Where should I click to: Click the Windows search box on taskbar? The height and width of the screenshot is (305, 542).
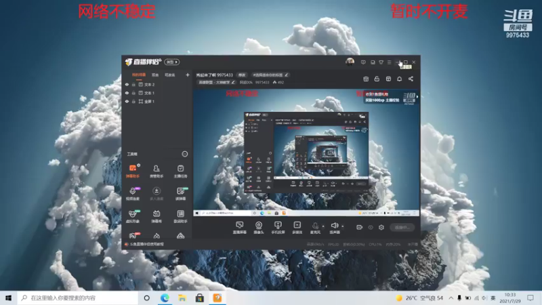pos(78,298)
